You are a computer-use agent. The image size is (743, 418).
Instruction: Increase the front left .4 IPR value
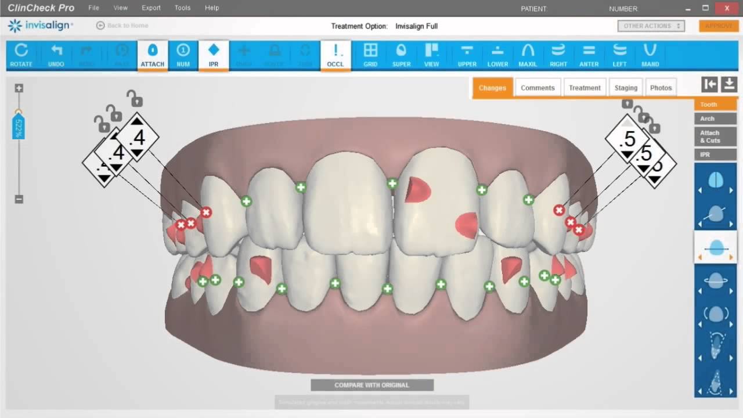(137, 120)
